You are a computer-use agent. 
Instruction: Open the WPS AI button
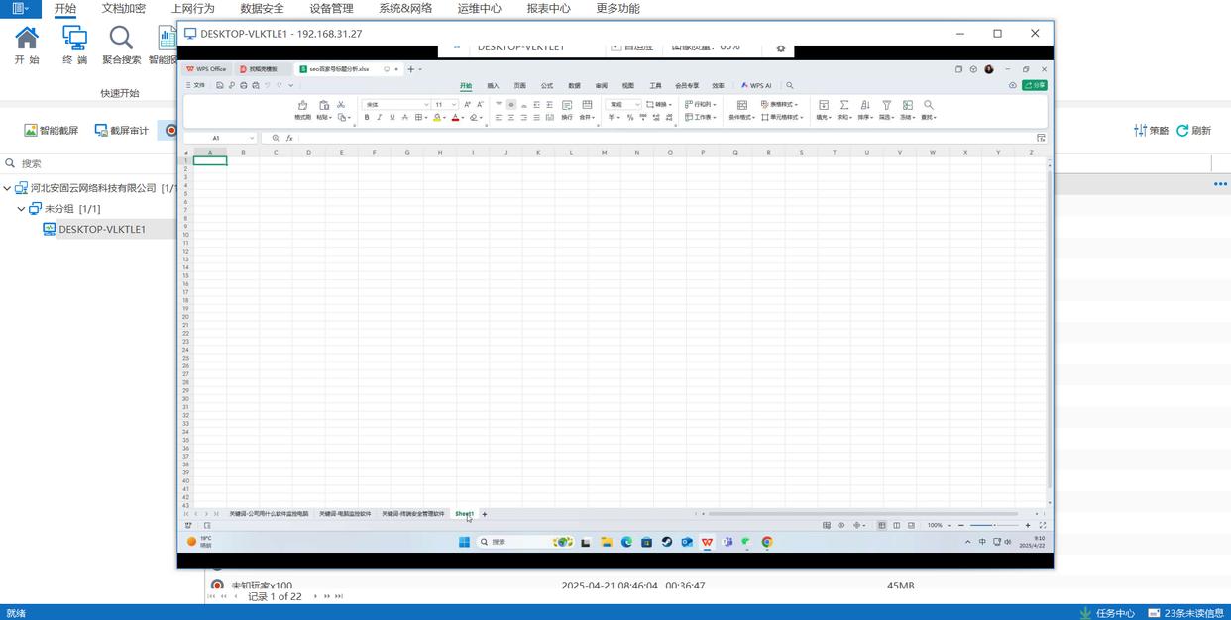(756, 86)
